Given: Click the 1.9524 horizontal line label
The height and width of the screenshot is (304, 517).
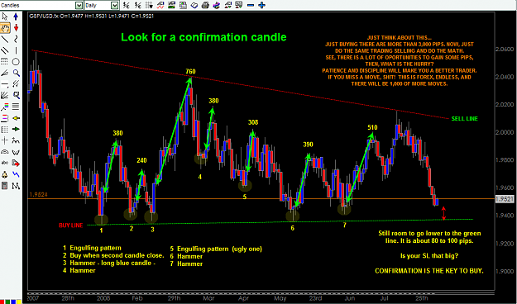Looking at the screenshot, I should pos(39,195).
